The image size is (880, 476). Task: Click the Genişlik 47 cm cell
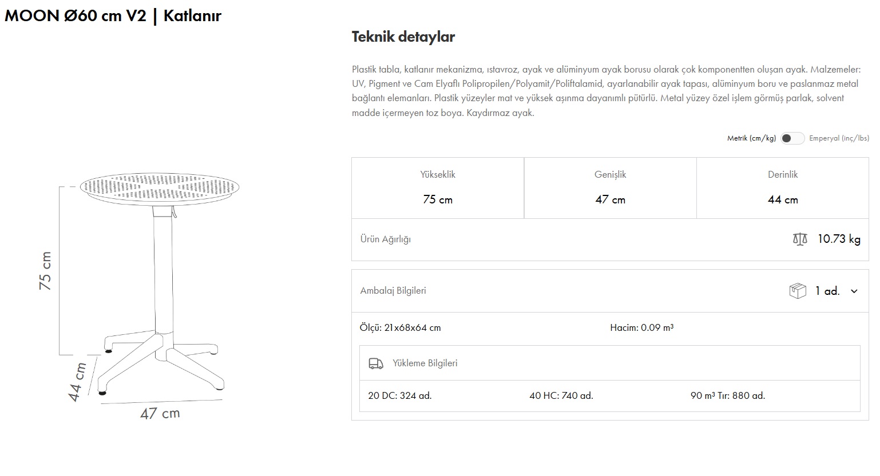[x=610, y=188]
